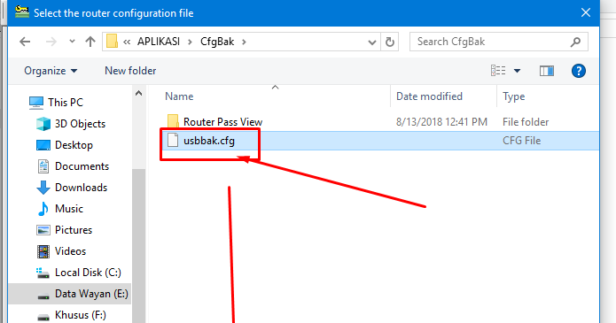The width and height of the screenshot is (616, 323).
Task: Click the This PC monitor icon
Action: coord(36,103)
